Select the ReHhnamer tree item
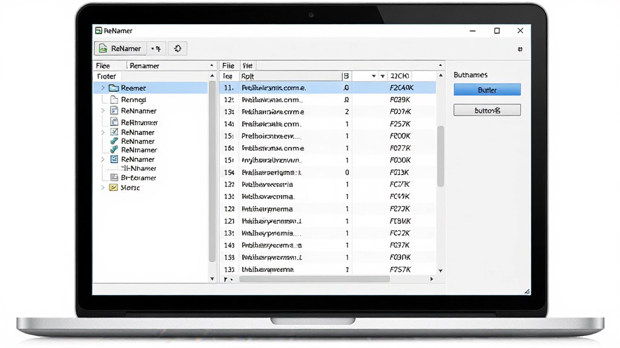This screenshot has height=348, width=620. click(x=139, y=122)
